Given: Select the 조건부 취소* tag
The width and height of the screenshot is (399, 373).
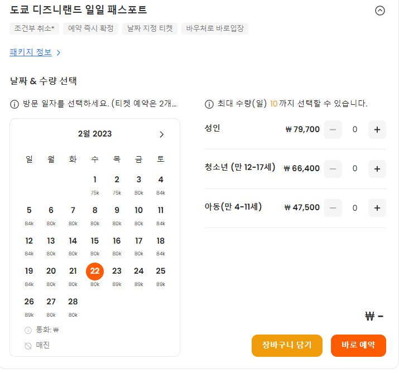Looking at the screenshot, I should coord(34,28).
